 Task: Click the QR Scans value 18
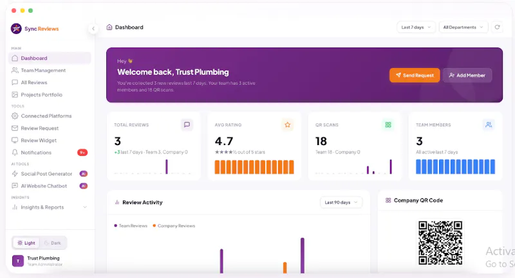tap(321, 141)
